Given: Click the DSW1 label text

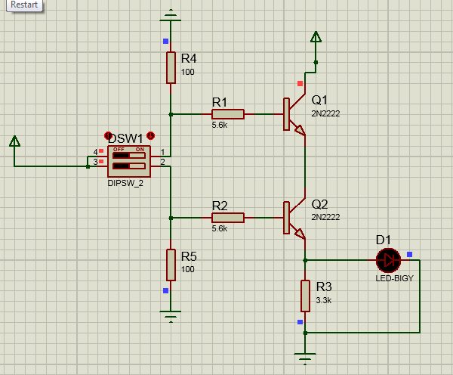Looking at the screenshot, I should click(125, 138).
